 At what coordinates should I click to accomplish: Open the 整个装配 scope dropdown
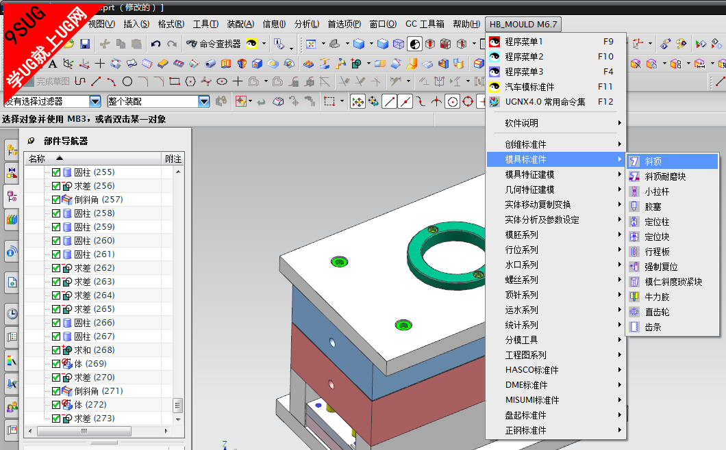tap(204, 101)
